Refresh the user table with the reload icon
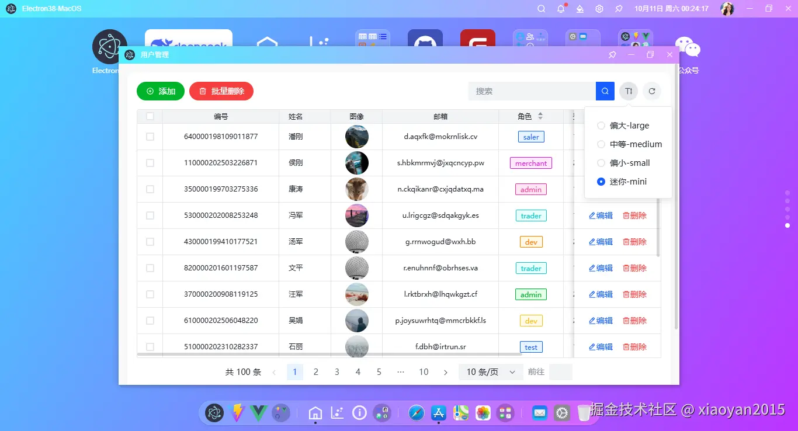This screenshot has height=431, width=798. (x=652, y=91)
